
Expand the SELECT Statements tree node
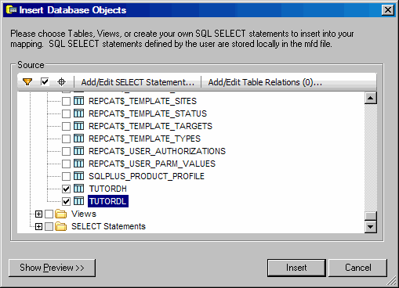(x=38, y=227)
